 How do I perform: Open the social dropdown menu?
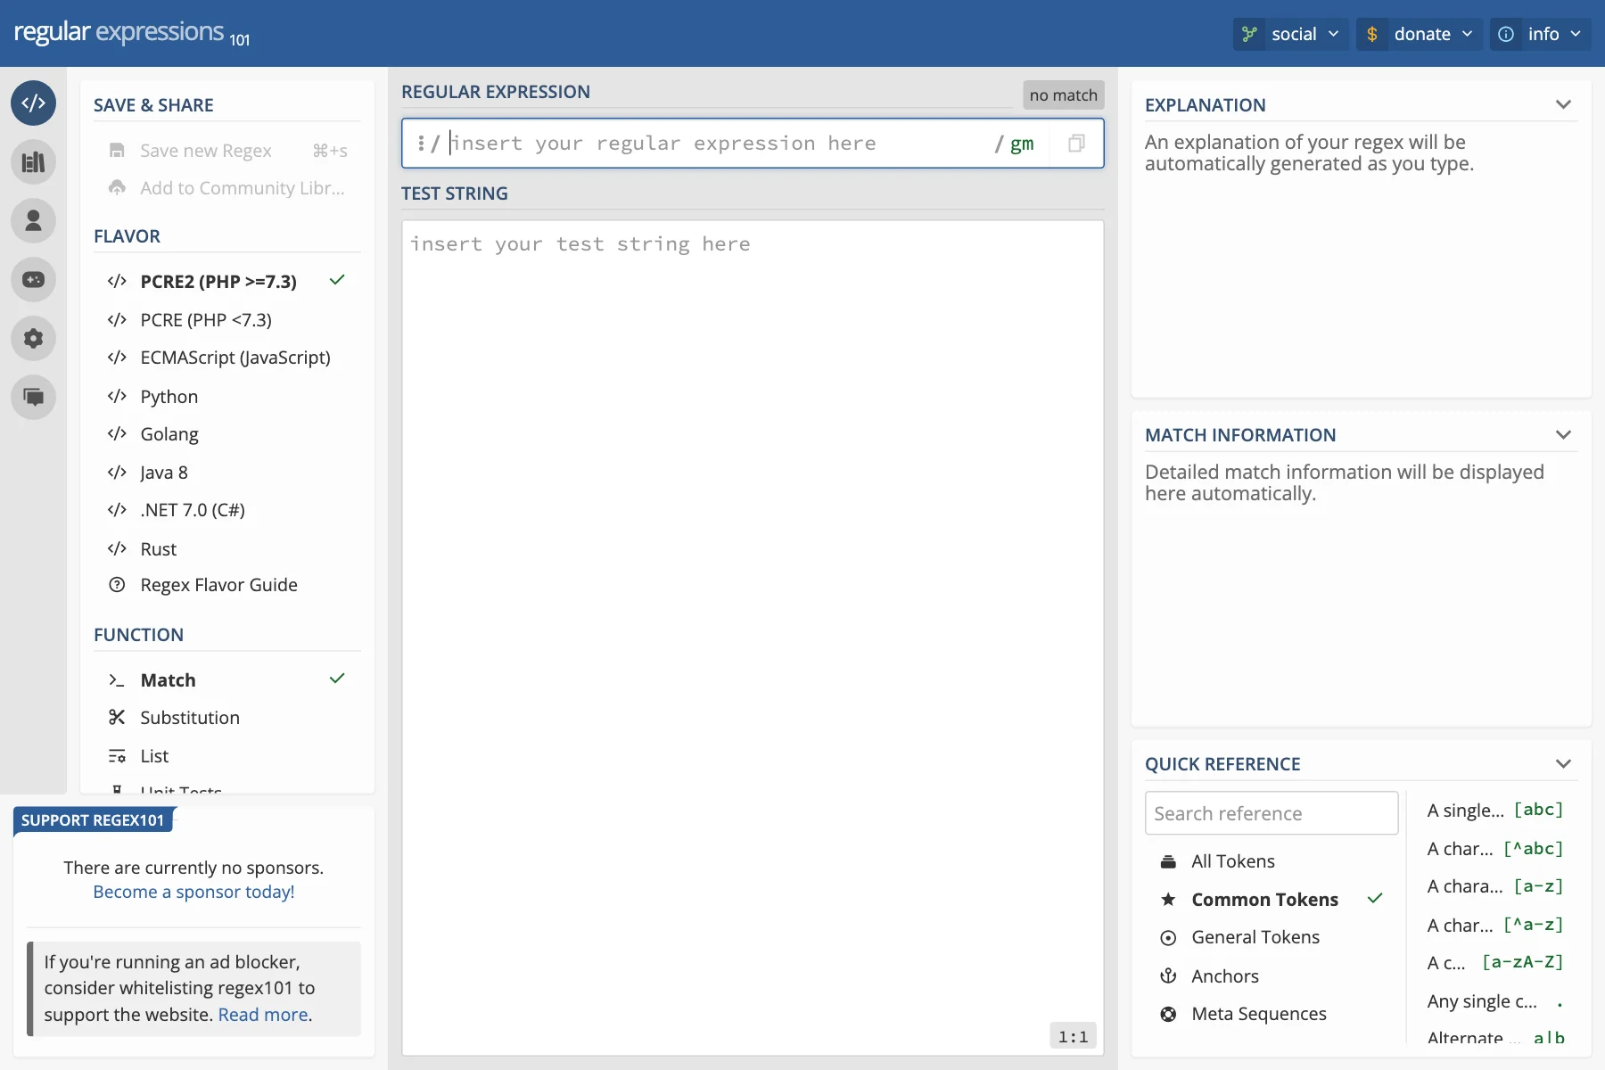tap(1291, 34)
